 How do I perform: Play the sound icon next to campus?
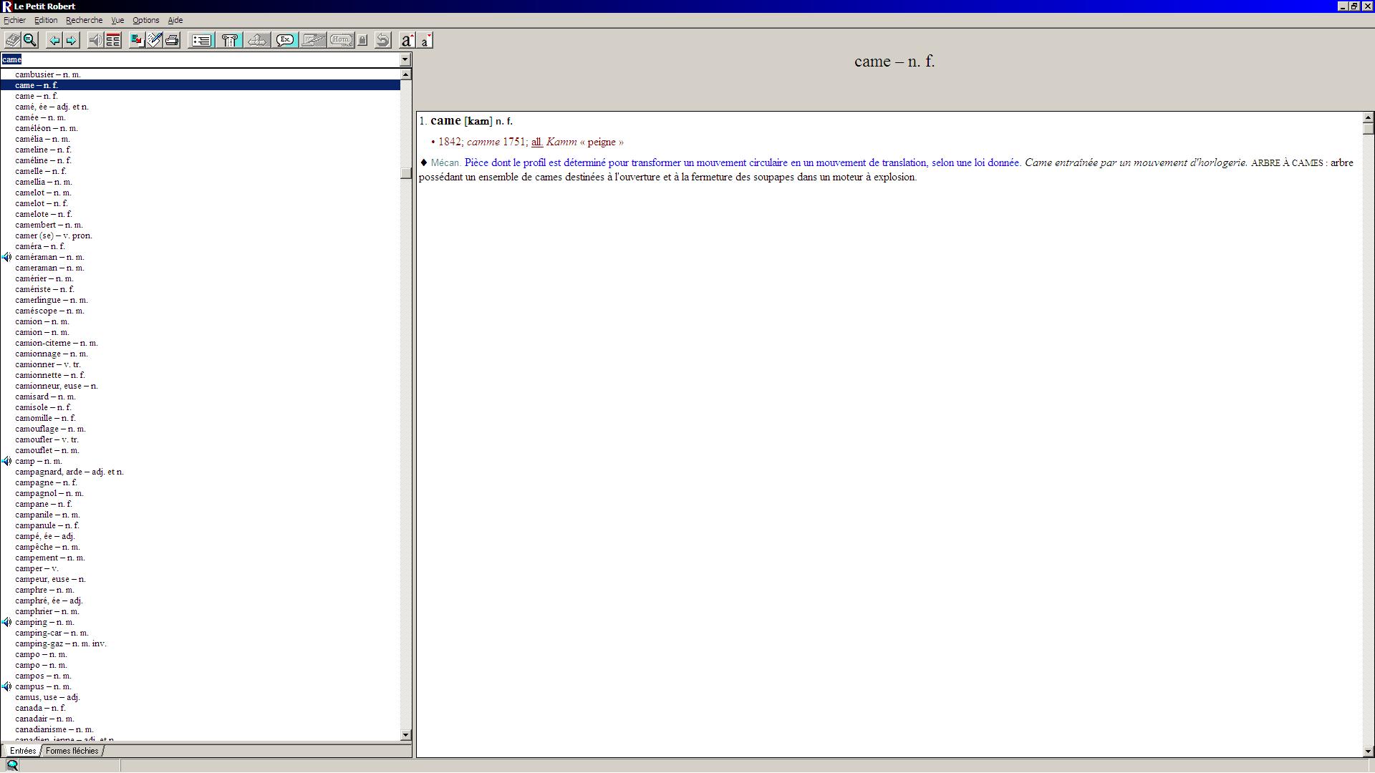point(7,686)
